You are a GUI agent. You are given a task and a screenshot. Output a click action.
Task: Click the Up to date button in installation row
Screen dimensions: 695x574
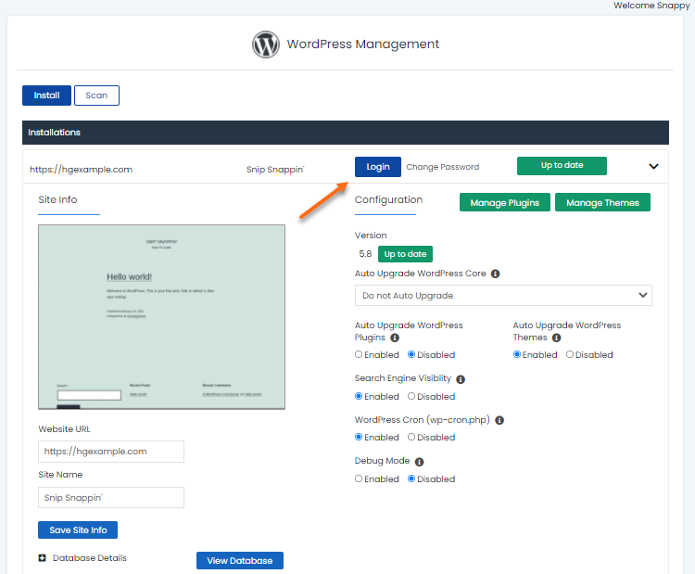(x=562, y=165)
